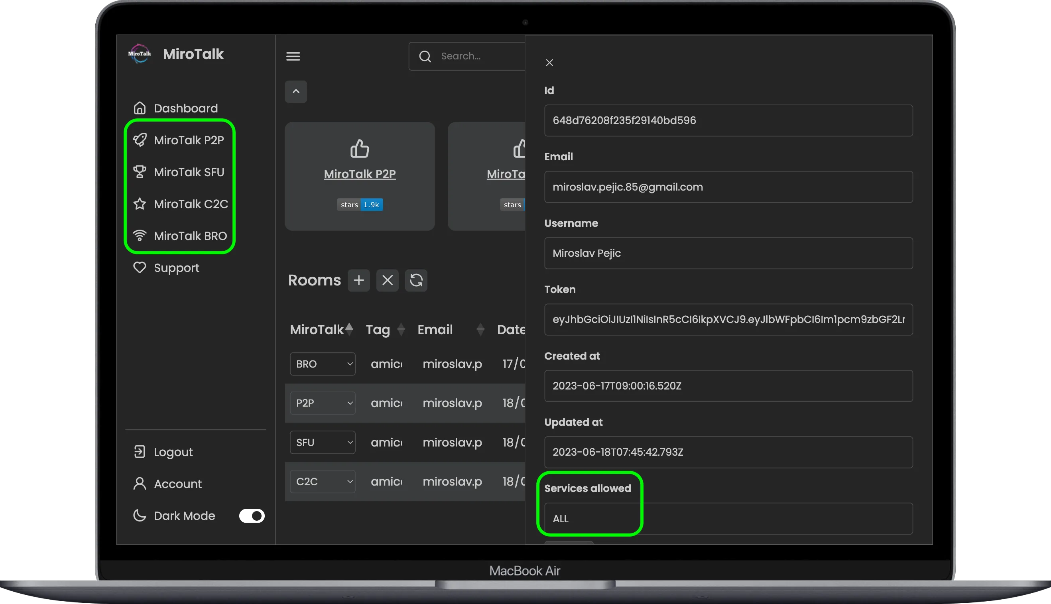Image resolution: width=1051 pixels, height=604 pixels.
Task: Click the tag cell in P2P row
Action: [x=386, y=403]
